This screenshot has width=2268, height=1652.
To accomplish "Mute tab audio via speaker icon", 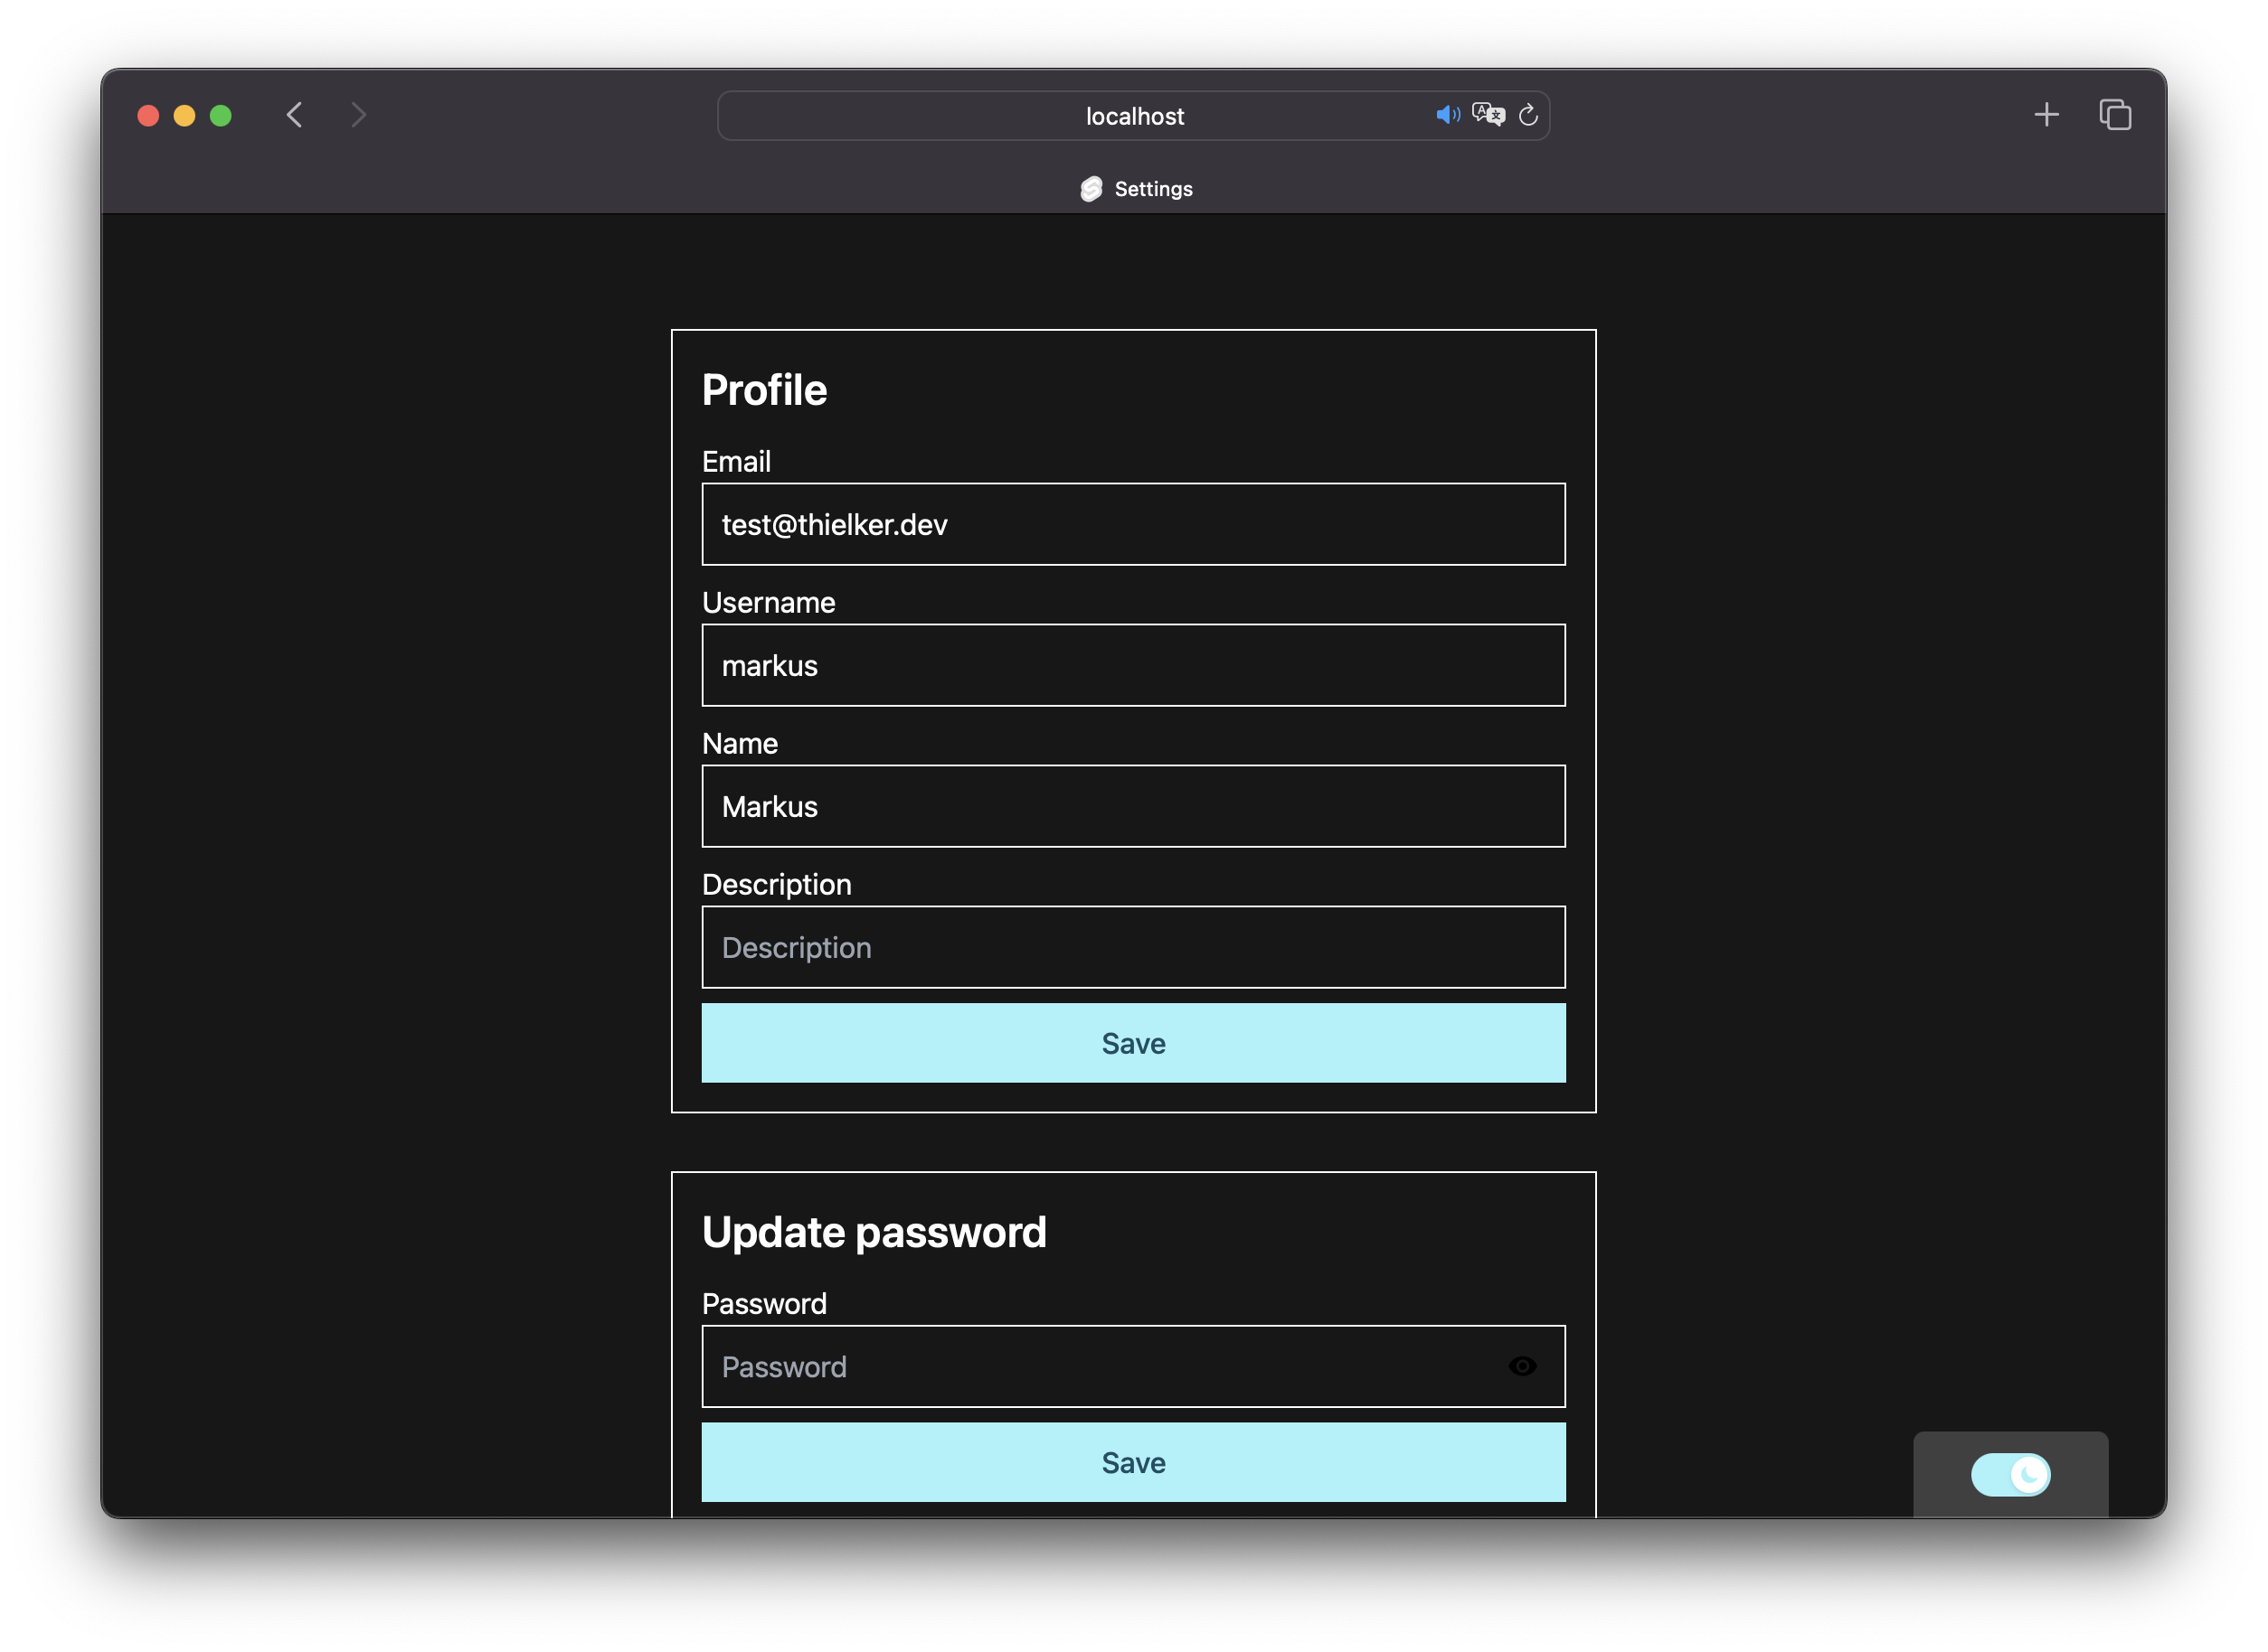I will tap(1447, 115).
